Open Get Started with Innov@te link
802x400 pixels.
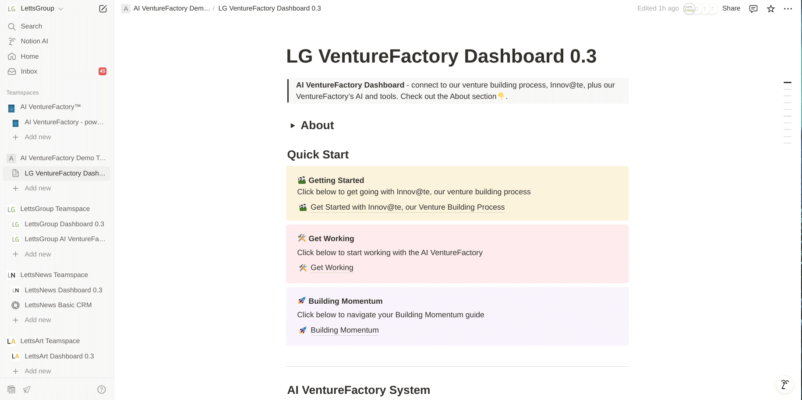coord(407,207)
